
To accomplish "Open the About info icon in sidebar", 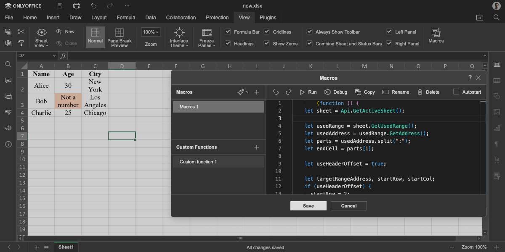I will pyautogui.click(x=8, y=144).
